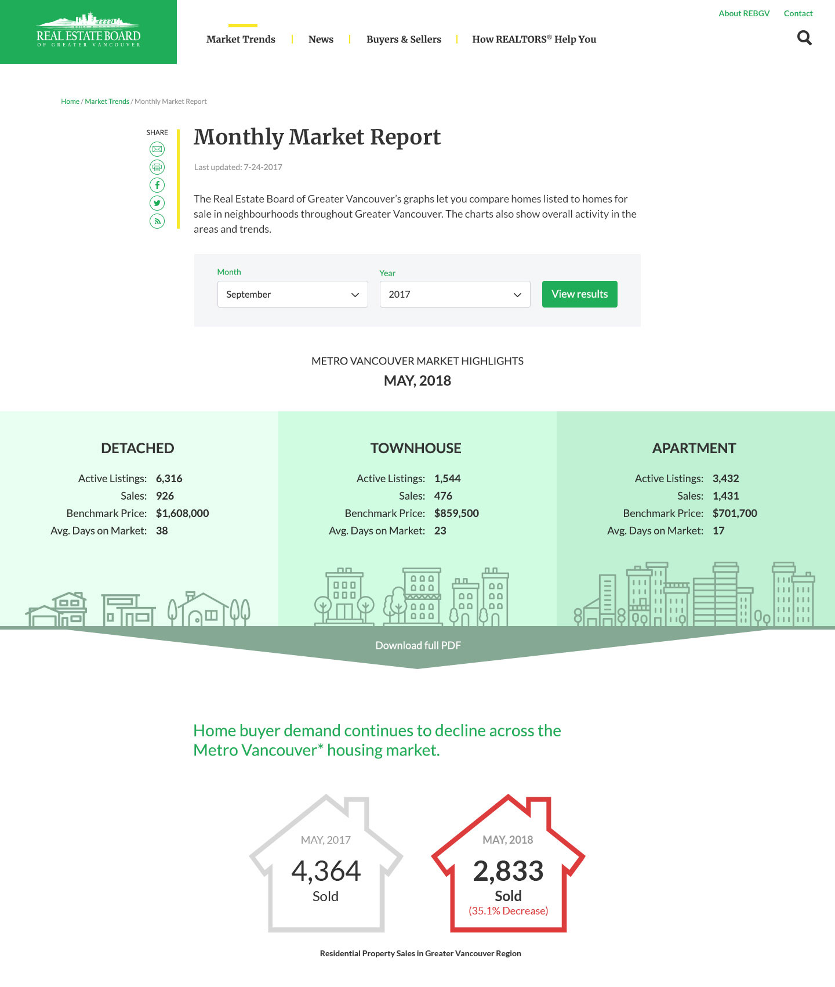Expand the Year dropdown showing 2017
Viewport: 835px width, 987px height.
(x=455, y=294)
